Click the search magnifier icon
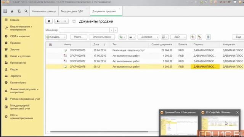Screen dimensions: 244x137 pyautogui.click(x=26, y=11)
